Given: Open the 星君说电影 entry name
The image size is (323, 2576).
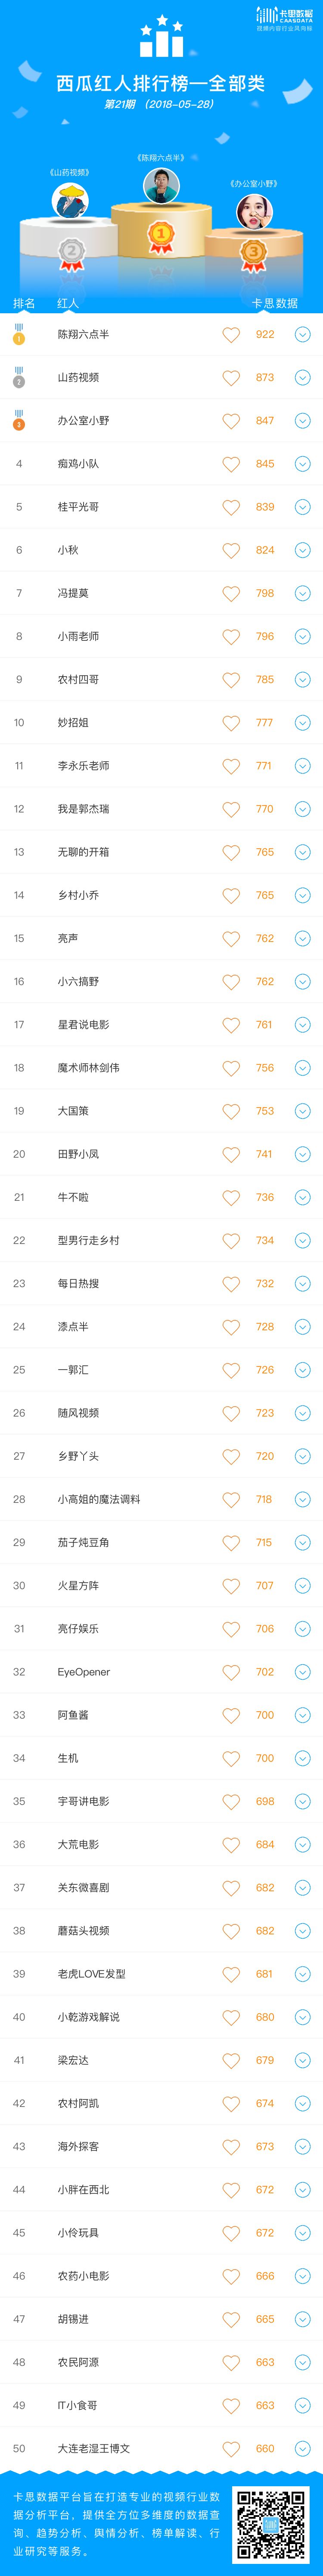Looking at the screenshot, I should point(84,1025).
